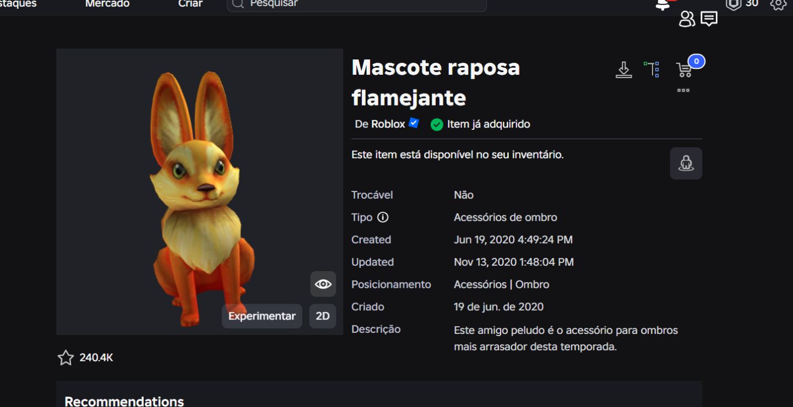Screen dimensions: 793x407
Task: Click the "Recommendations" heading
Action: point(124,401)
